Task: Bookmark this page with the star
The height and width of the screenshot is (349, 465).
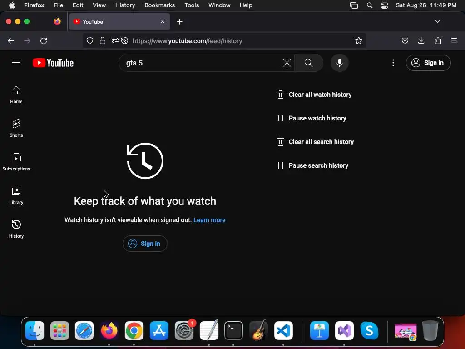Action: click(359, 40)
